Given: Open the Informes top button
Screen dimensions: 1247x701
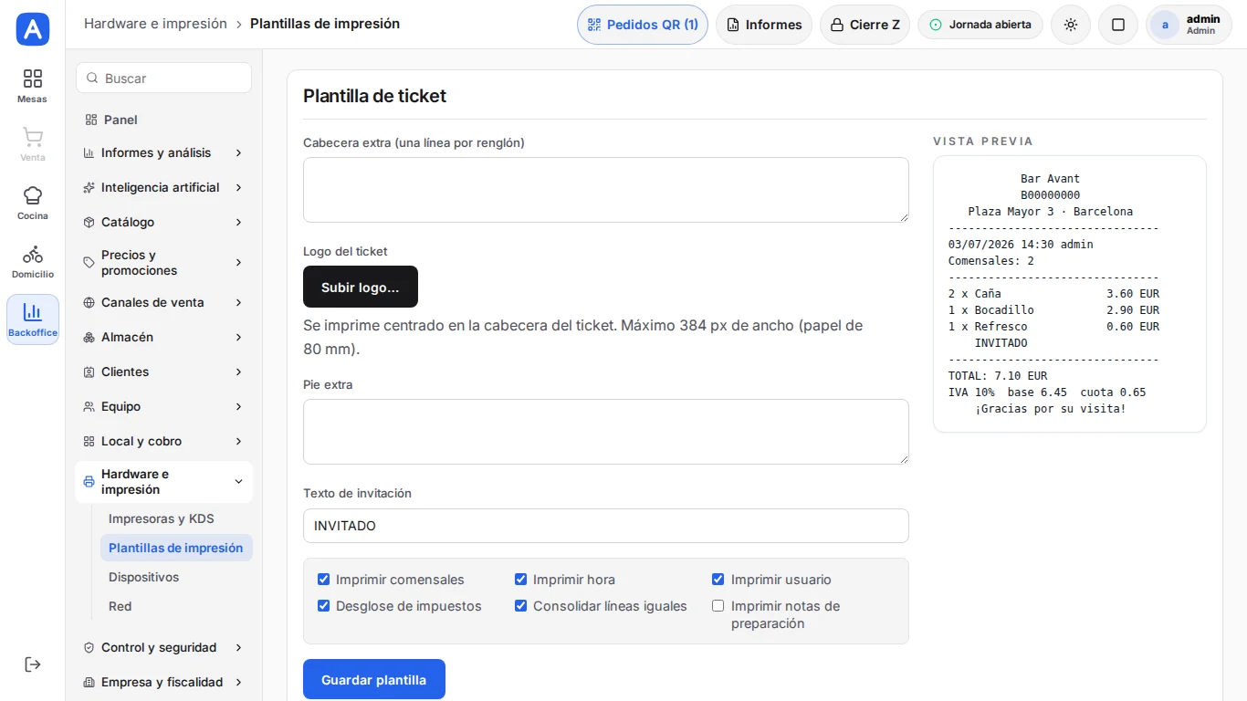Looking at the screenshot, I should (x=764, y=25).
